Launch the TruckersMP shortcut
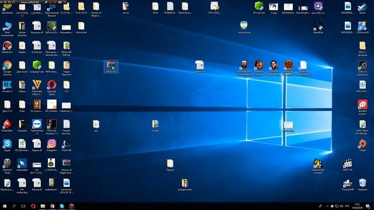 point(348,185)
